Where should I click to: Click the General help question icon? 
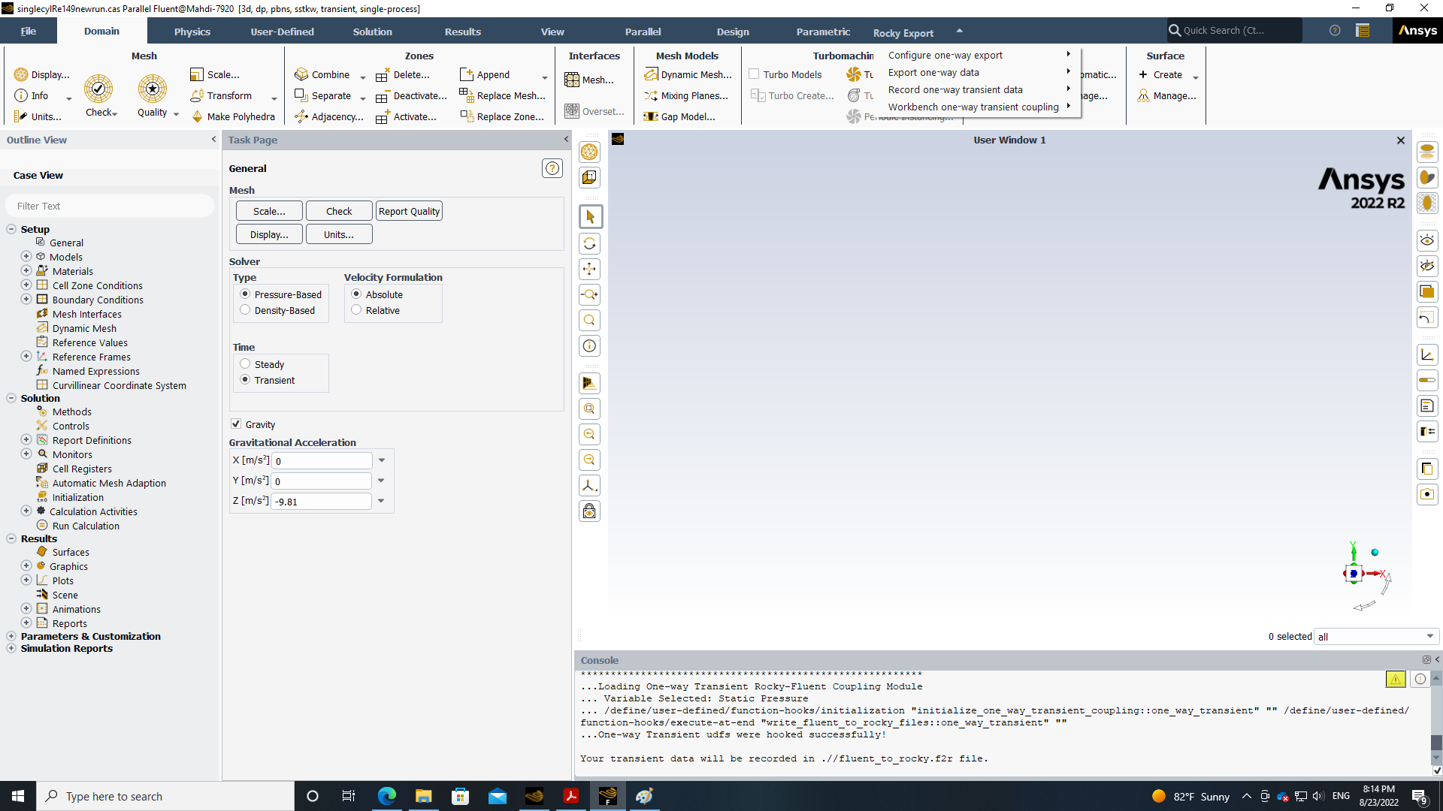click(552, 168)
